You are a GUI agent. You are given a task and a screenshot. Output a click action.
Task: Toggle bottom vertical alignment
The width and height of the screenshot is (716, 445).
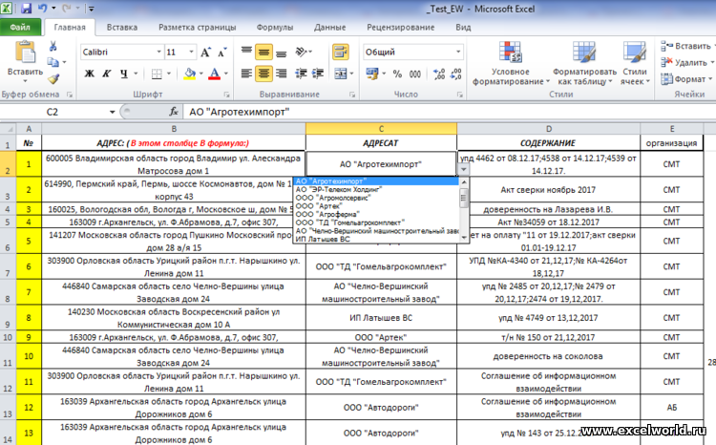click(282, 52)
